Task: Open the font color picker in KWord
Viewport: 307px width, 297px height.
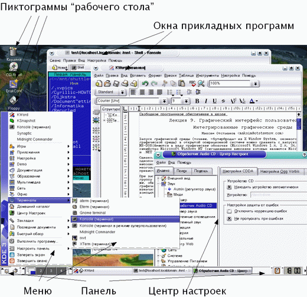Action: pos(253,101)
